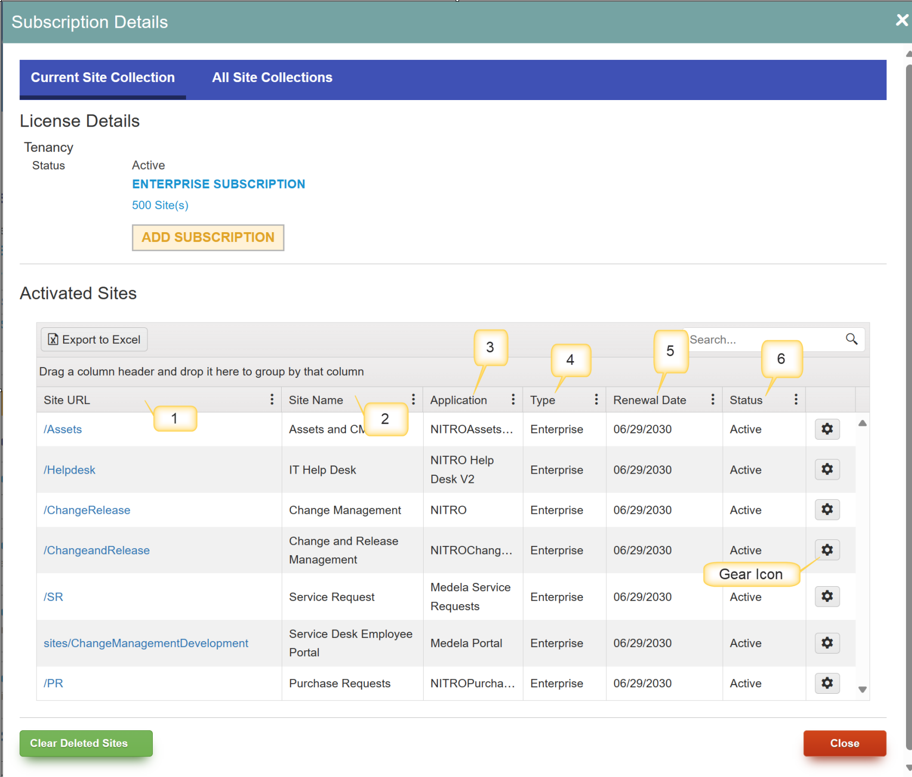912x777 pixels.
Task: Open gear settings for the /PR row
Action: (x=827, y=683)
